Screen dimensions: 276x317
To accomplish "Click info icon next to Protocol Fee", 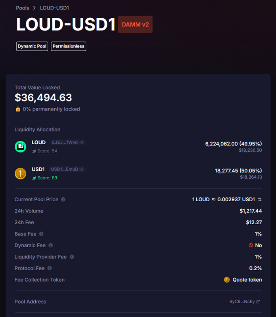I will coord(50,268).
